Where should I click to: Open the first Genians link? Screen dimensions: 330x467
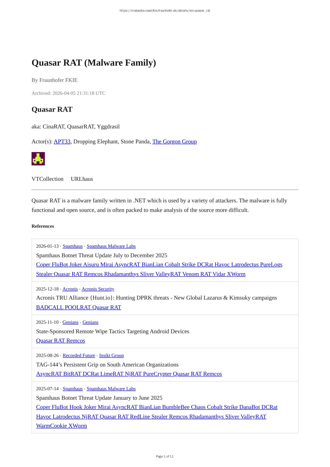pos(70,322)
